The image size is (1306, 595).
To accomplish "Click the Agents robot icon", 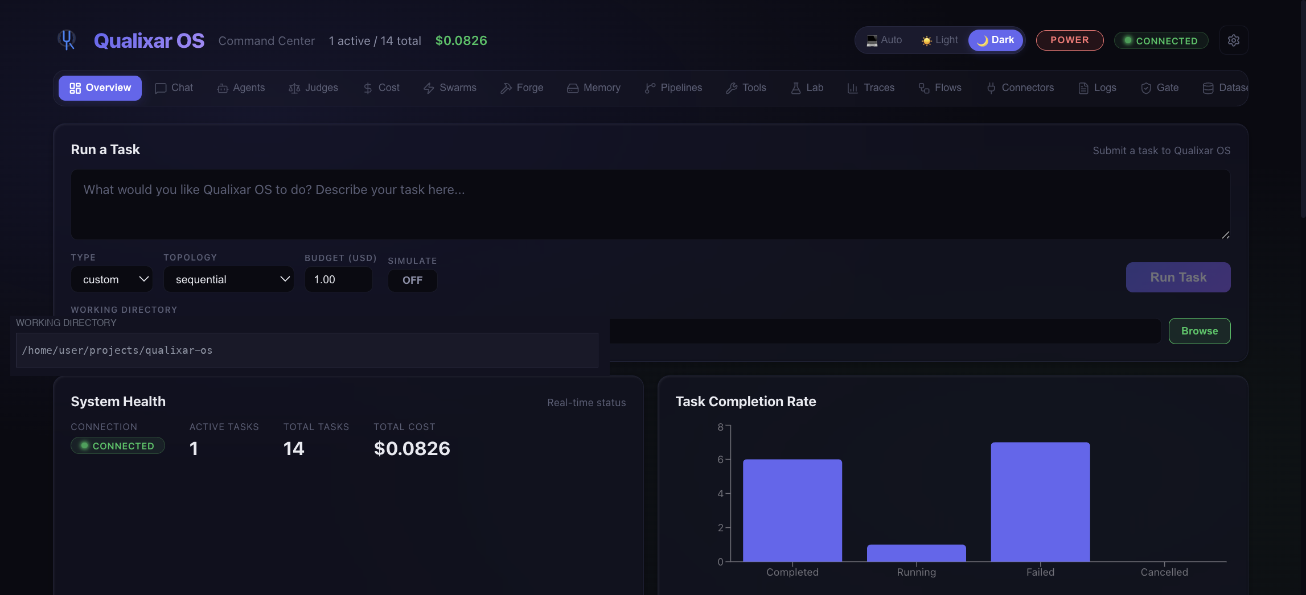I will 223,88.
